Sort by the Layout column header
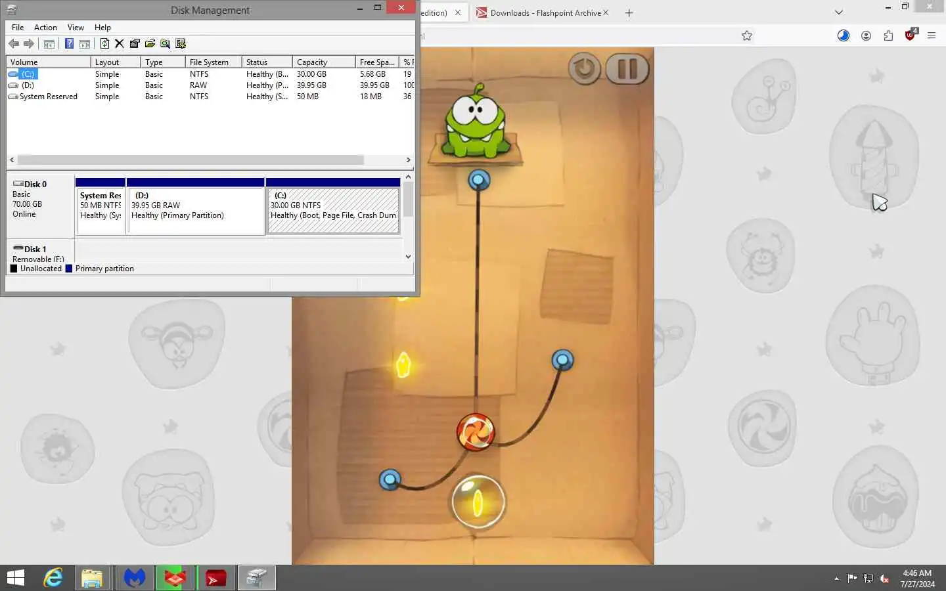 point(115,62)
